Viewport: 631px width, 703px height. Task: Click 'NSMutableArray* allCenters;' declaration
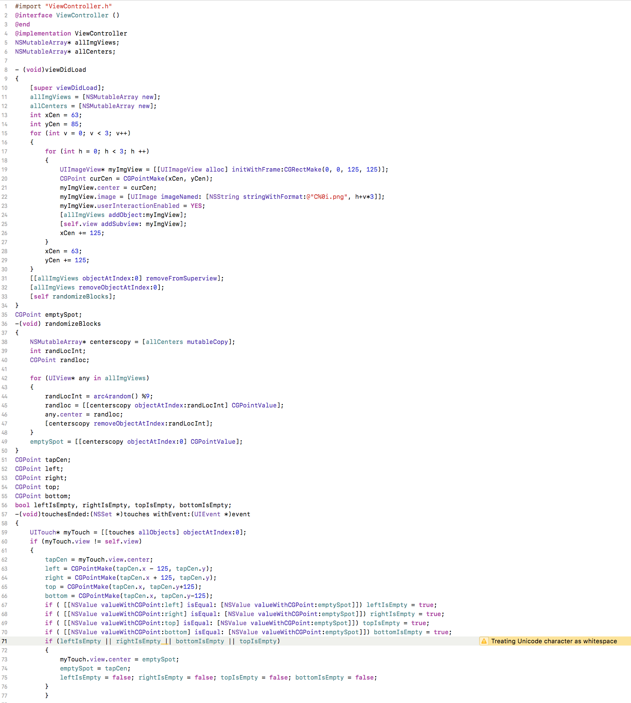65,51
